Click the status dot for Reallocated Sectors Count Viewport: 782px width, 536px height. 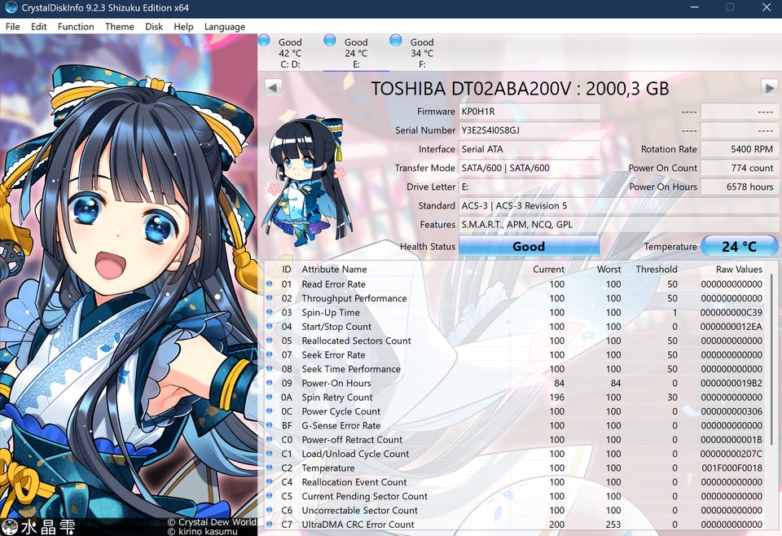270,340
